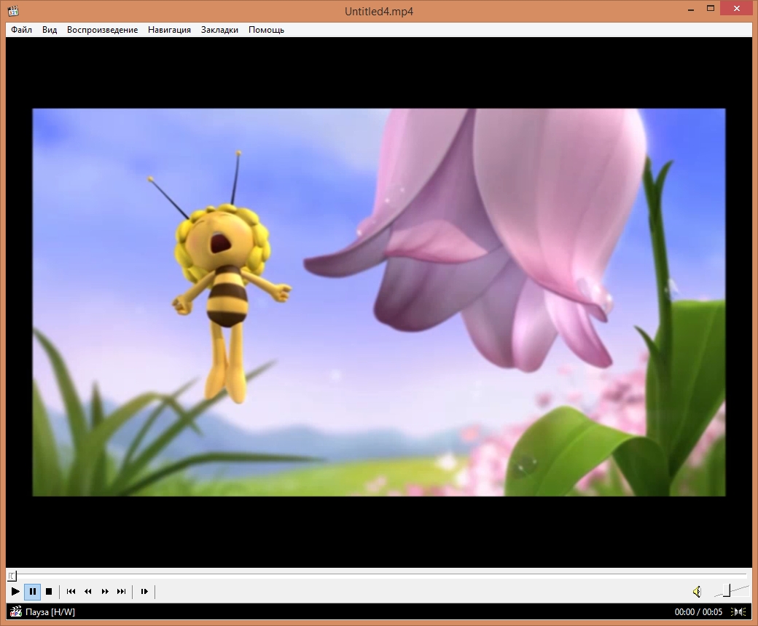This screenshot has width=758, height=626.
Task: Click the seek bar handle at start
Action: tap(12, 576)
